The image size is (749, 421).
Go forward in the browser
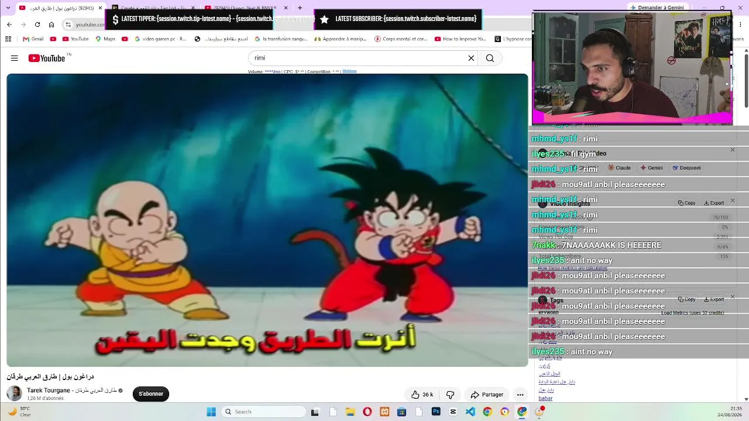pyautogui.click(x=23, y=25)
